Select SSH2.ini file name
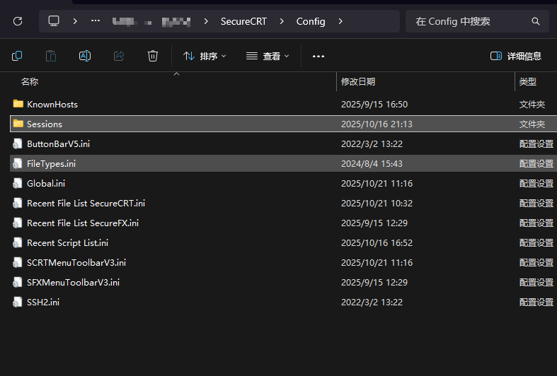The image size is (557, 376). pyautogui.click(x=43, y=302)
